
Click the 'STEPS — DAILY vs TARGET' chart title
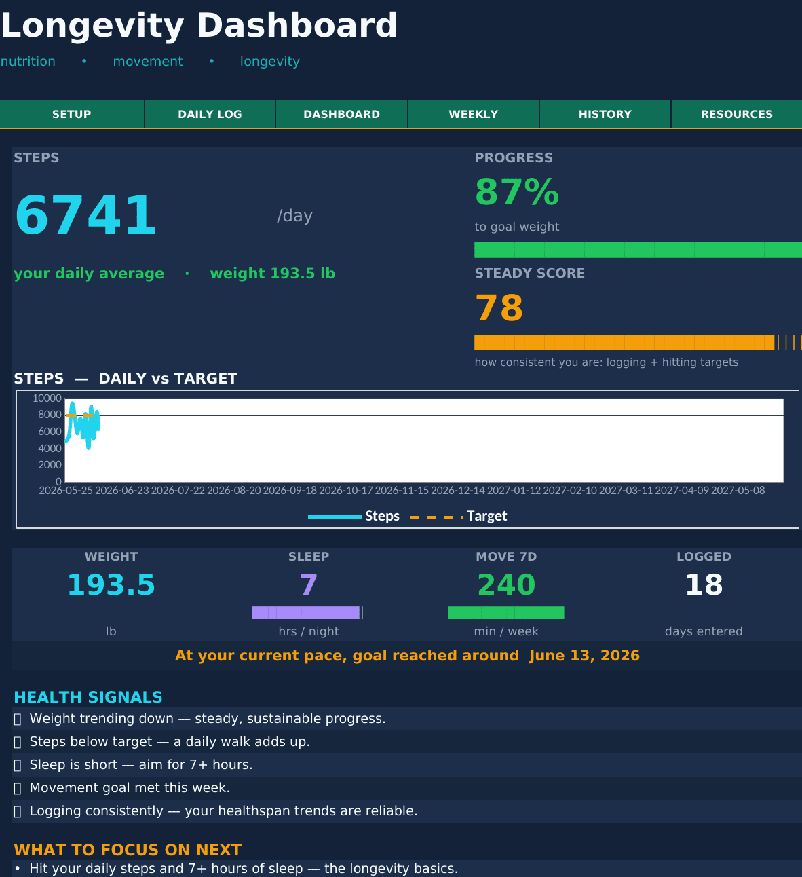(126, 379)
